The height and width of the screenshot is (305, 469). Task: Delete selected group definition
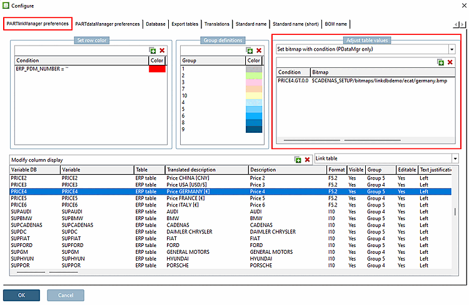click(x=258, y=51)
